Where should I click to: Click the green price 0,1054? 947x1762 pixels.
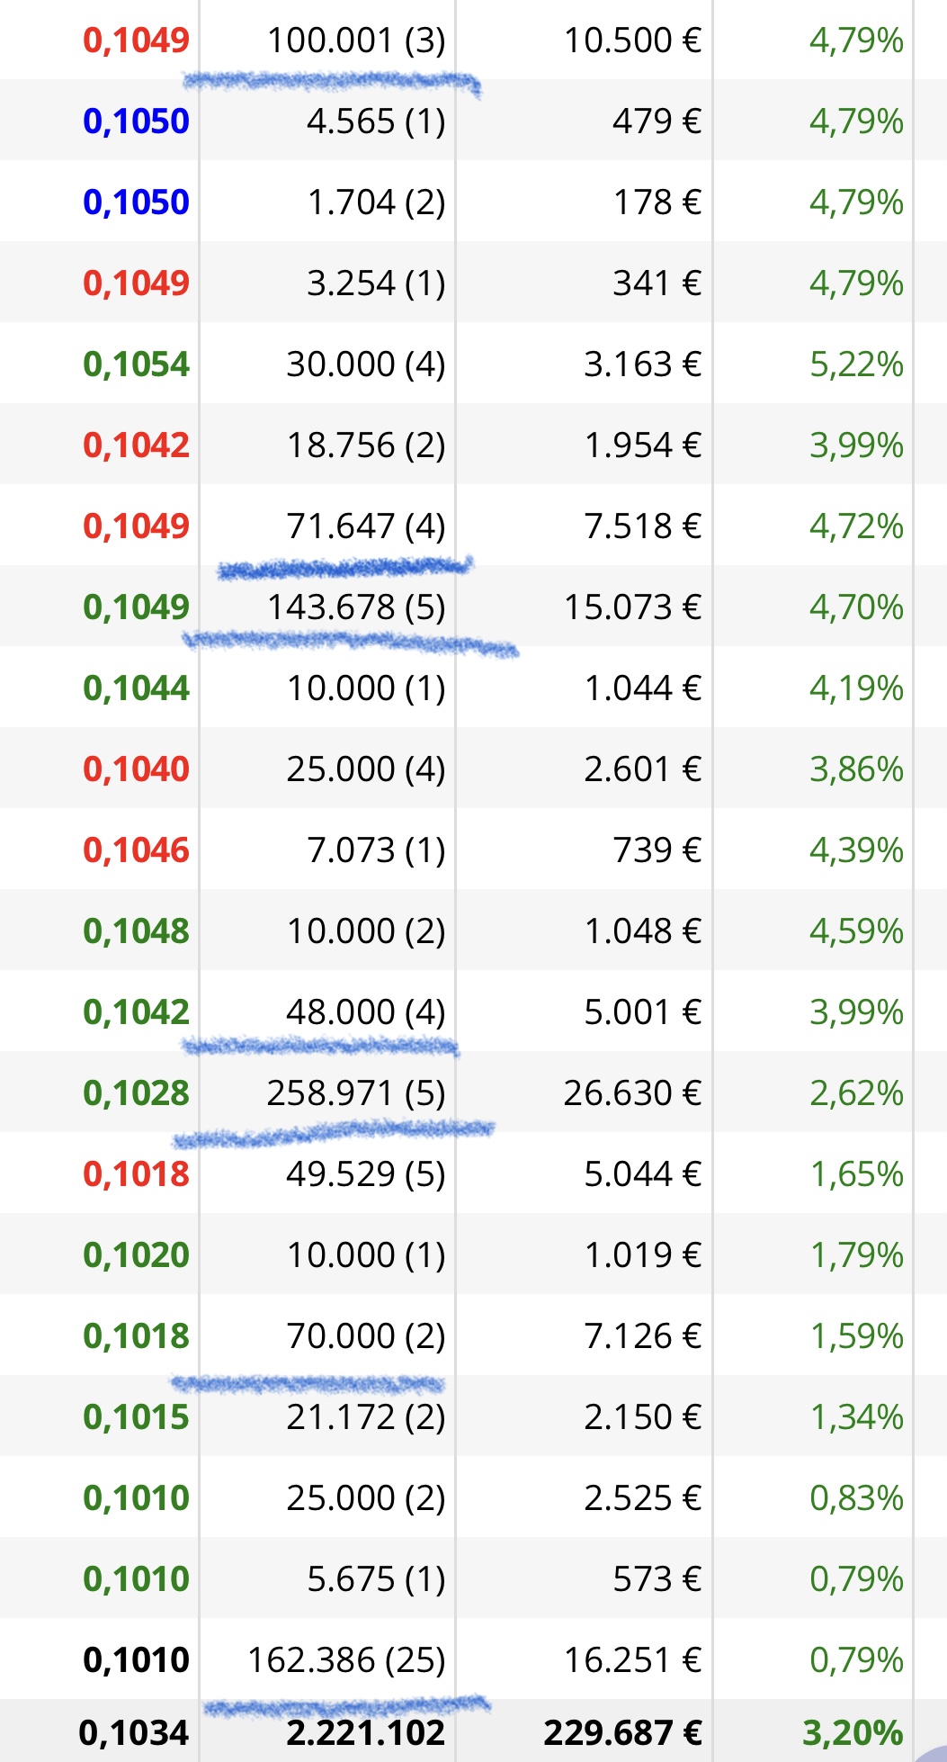point(136,364)
